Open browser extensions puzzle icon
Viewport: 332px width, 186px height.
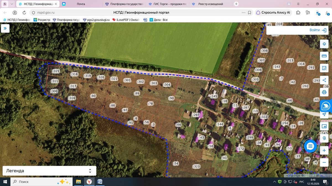[x=298, y=12]
